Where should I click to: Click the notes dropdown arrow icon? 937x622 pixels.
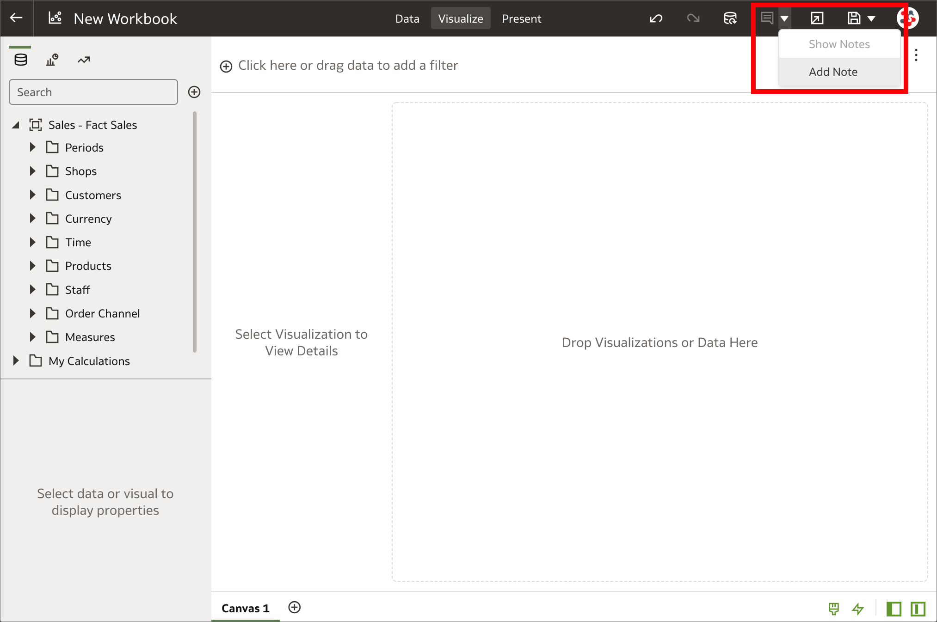pos(784,18)
